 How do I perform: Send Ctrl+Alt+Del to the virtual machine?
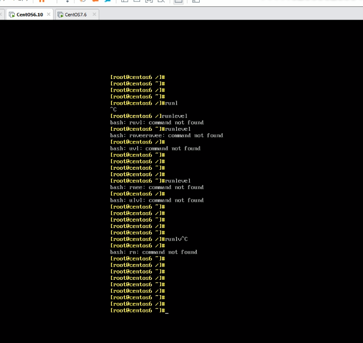point(68,1)
